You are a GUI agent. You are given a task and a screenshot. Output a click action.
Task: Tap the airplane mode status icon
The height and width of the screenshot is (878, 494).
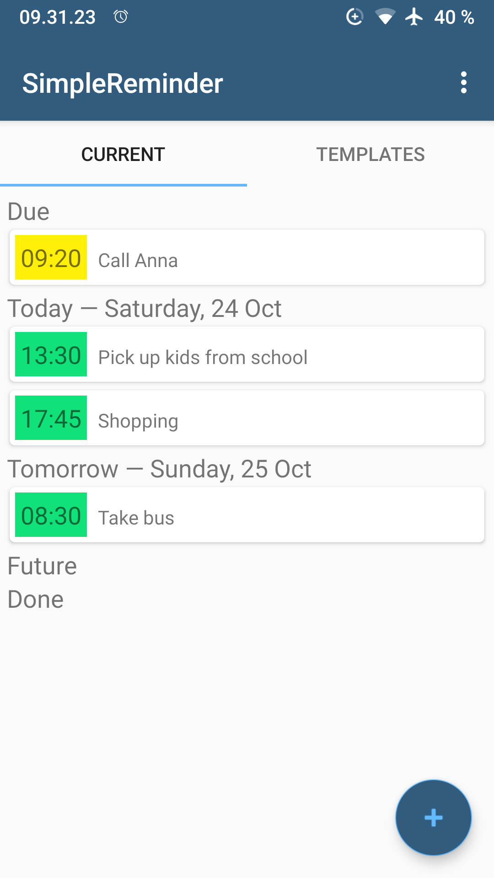[x=414, y=17]
